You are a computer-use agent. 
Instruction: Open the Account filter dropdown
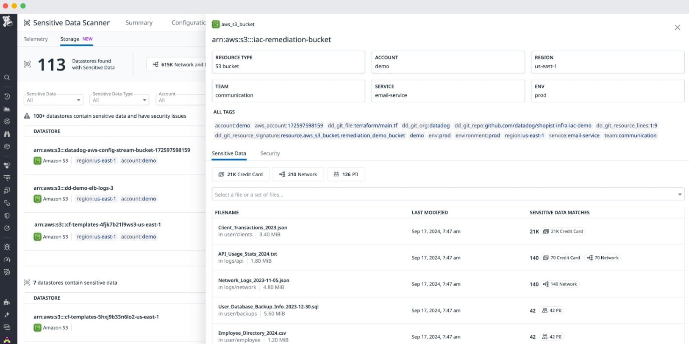point(181,100)
